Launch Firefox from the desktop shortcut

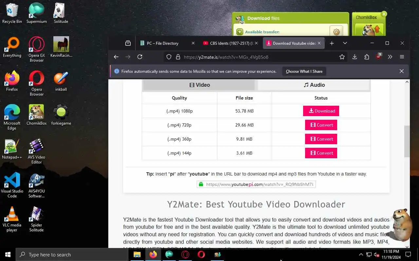click(x=12, y=81)
